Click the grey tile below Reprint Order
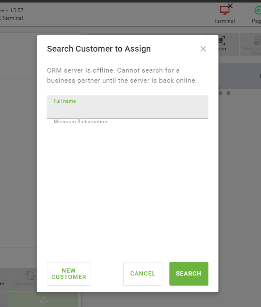261x307 pixels. 240,76
